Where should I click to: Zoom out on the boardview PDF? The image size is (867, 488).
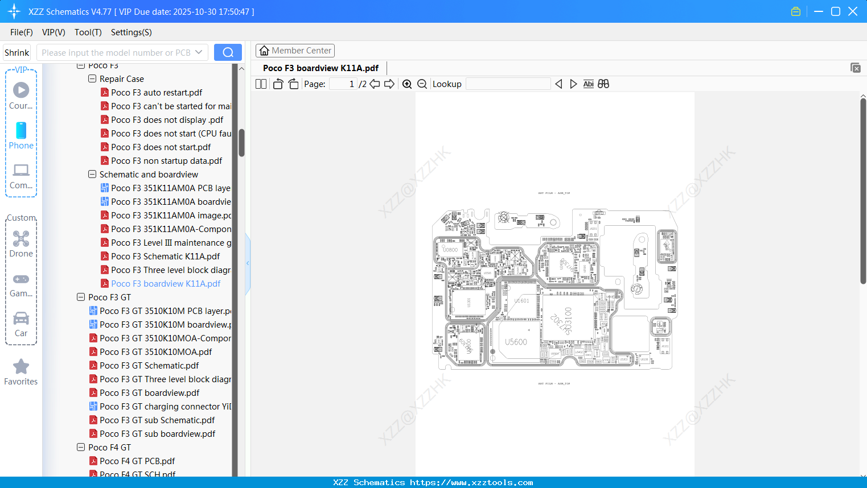pos(422,84)
